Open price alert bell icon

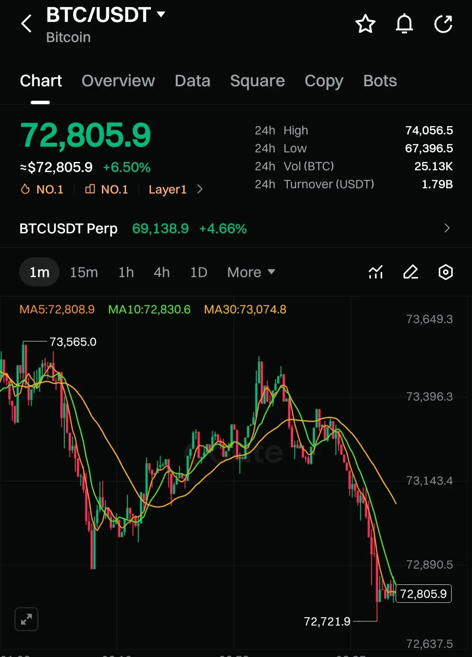(x=404, y=24)
